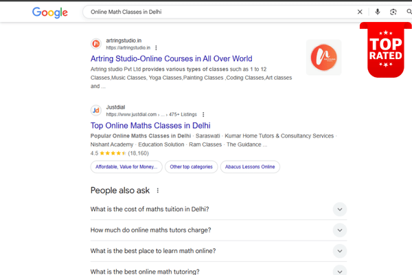Click the Justdial favicon

(96, 110)
